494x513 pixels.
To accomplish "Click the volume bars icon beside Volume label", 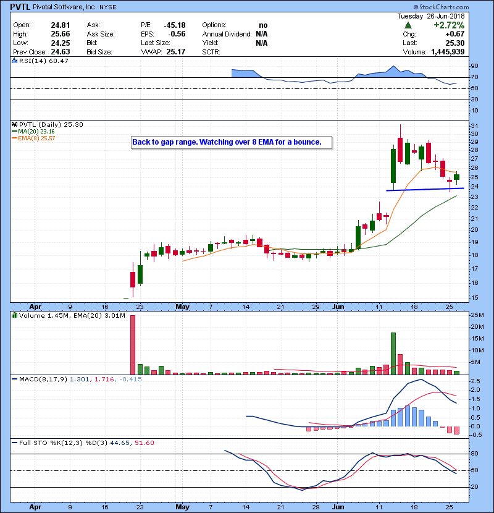I will click(x=14, y=315).
